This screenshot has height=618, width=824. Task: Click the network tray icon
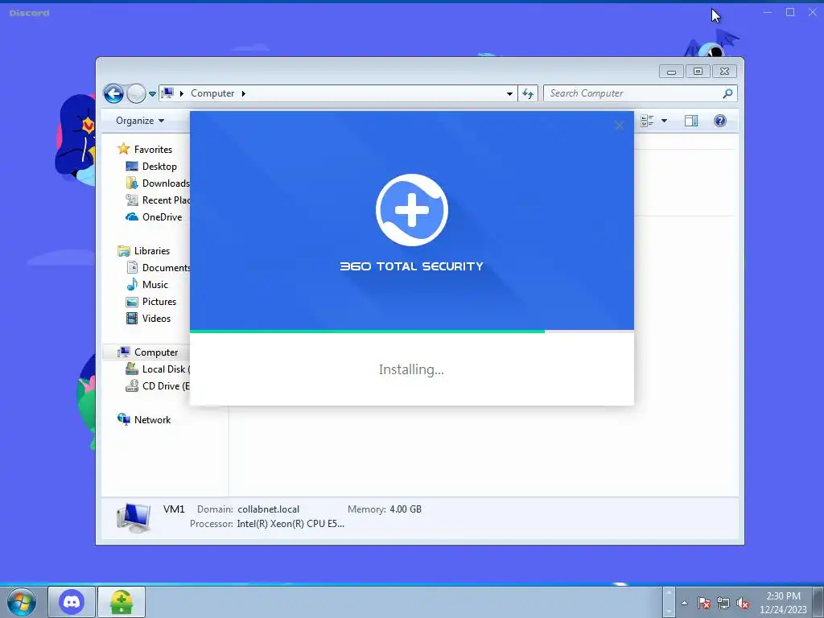click(723, 603)
